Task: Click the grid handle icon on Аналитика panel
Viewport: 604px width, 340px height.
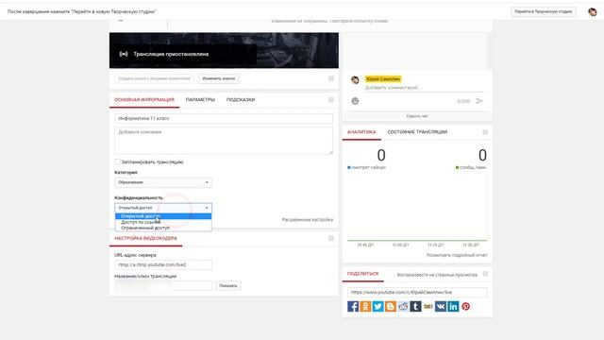Action: [x=485, y=132]
